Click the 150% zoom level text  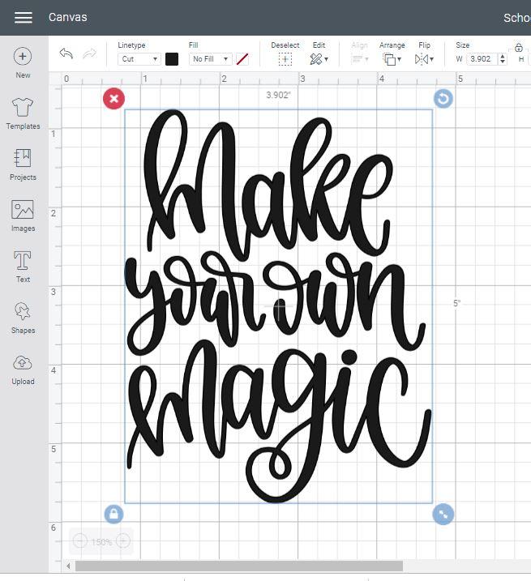[101, 542]
